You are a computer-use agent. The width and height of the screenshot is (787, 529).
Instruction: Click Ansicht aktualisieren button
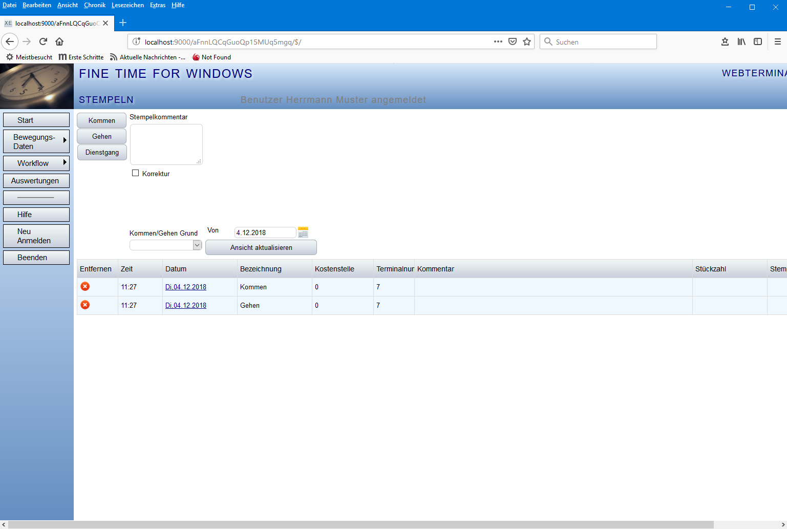click(x=261, y=247)
